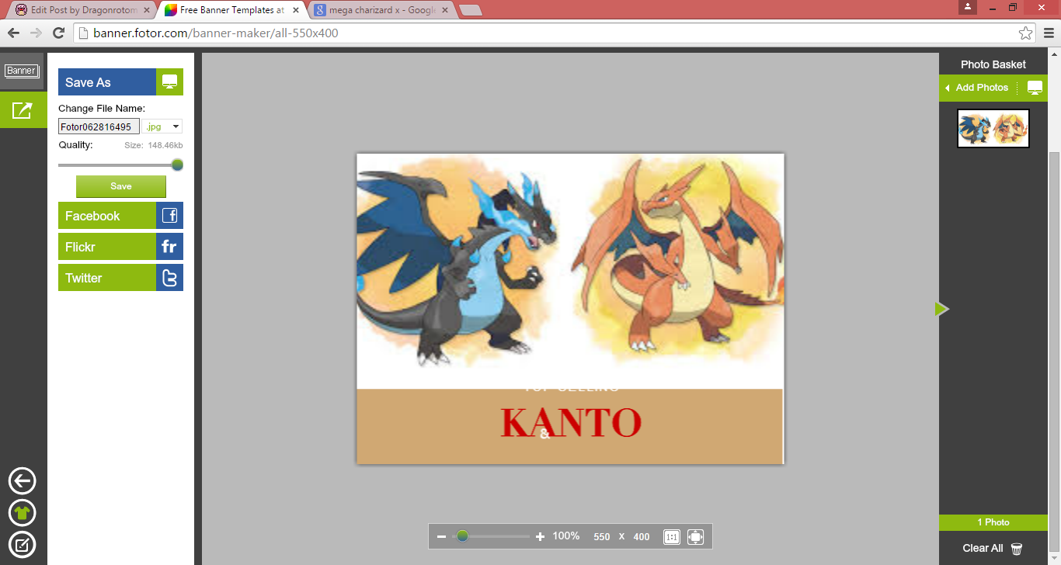Click the Size: 148.46kb label
The width and height of the screenshot is (1061, 565).
(x=154, y=145)
